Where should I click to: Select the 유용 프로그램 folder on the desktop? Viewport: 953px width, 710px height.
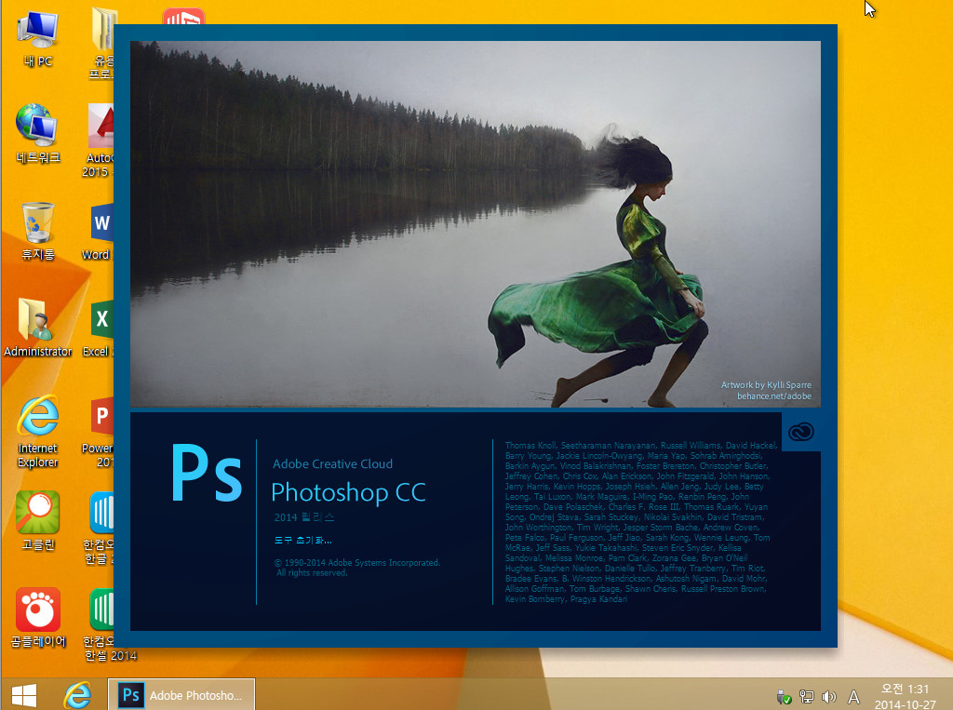[102, 43]
